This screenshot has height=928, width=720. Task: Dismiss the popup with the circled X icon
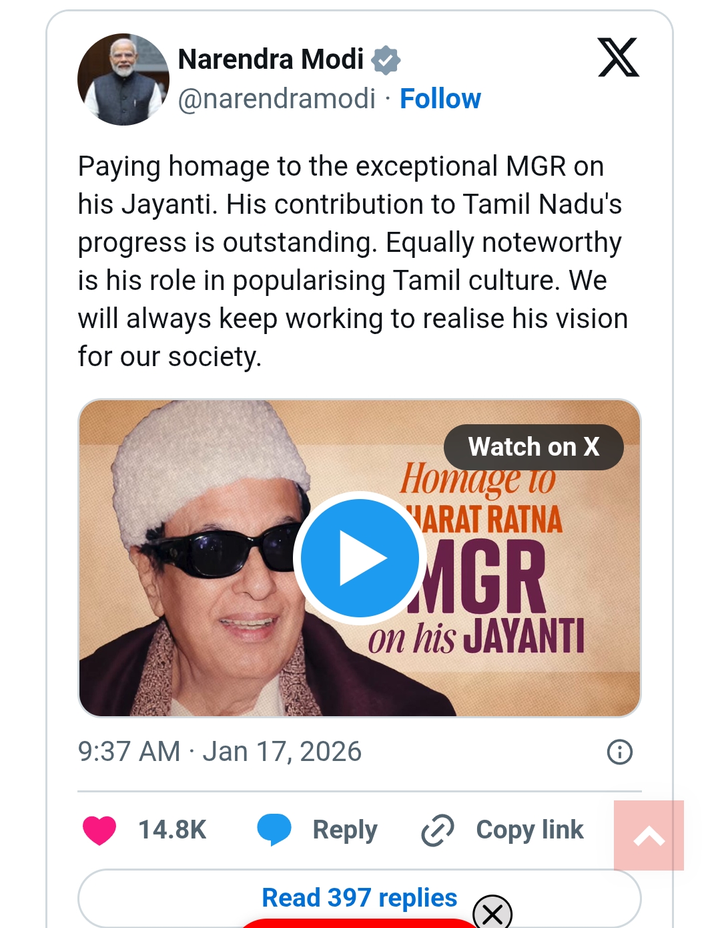(x=492, y=911)
